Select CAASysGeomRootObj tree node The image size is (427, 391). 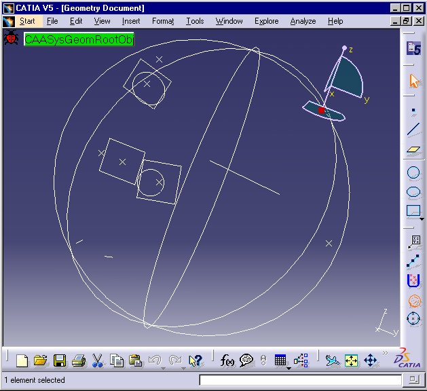[79, 39]
